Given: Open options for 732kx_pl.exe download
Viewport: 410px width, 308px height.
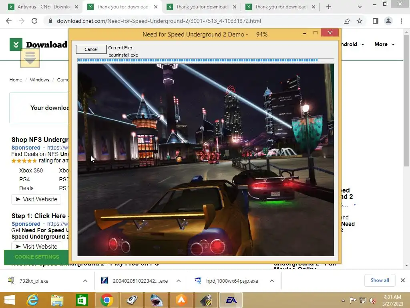Looking at the screenshot, I should 85,281.
